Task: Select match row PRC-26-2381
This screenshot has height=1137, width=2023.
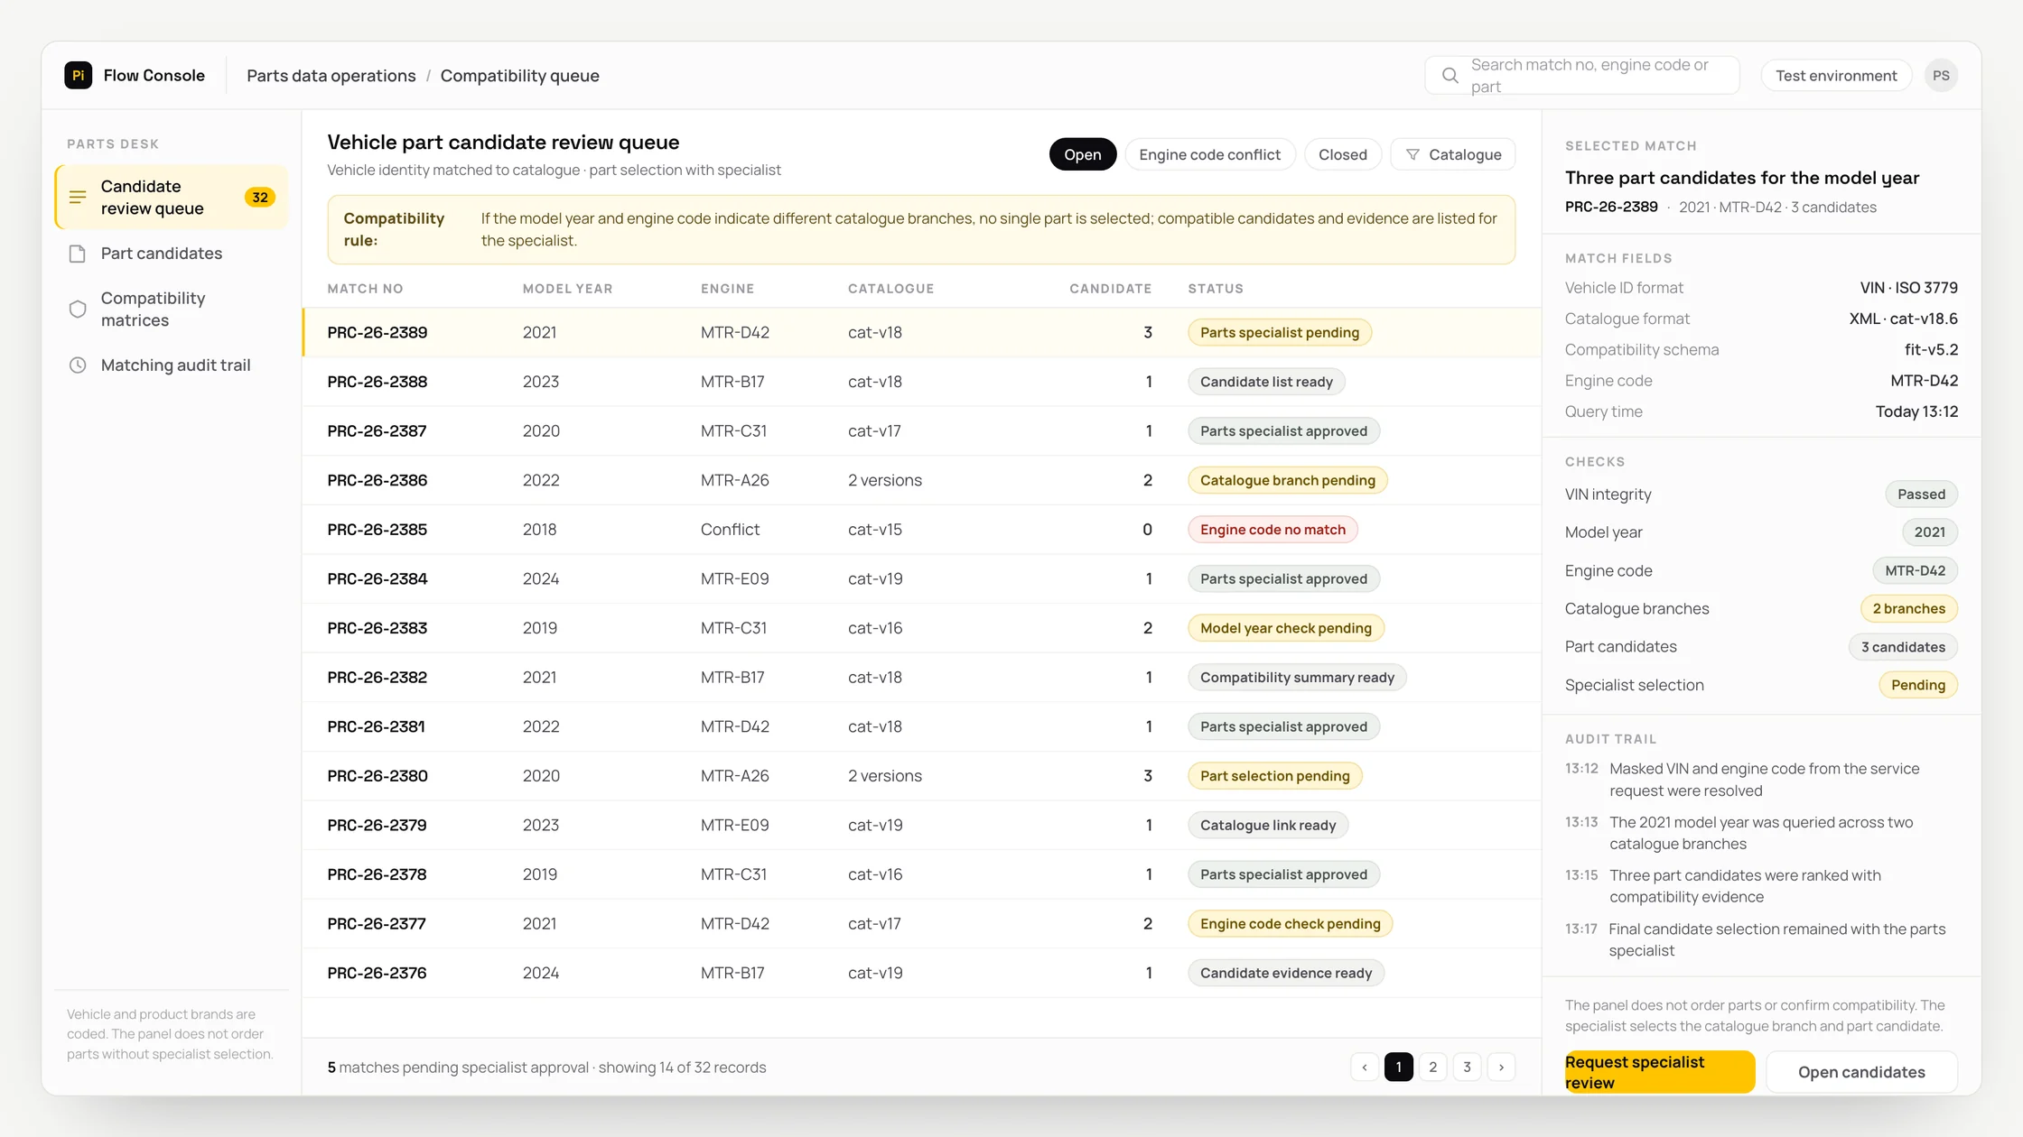Action: (x=921, y=726)
